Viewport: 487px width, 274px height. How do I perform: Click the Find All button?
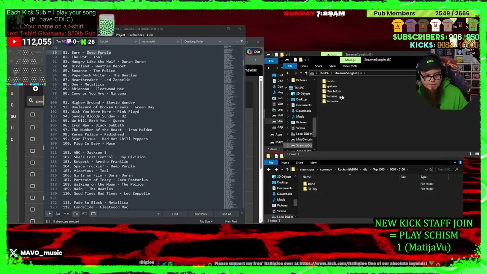tap(226, 214)
